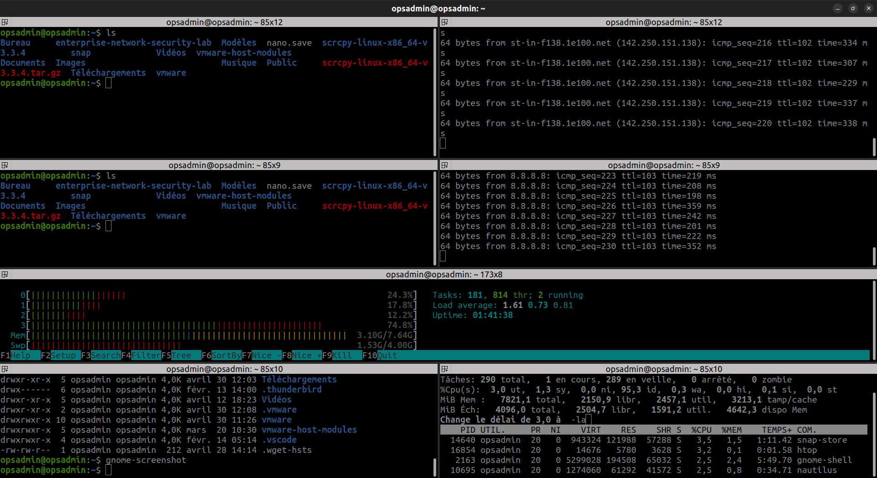Viewport: 877px width, 478px height.
Task: Select the nautilus process row in top
Action: (654, 470)
